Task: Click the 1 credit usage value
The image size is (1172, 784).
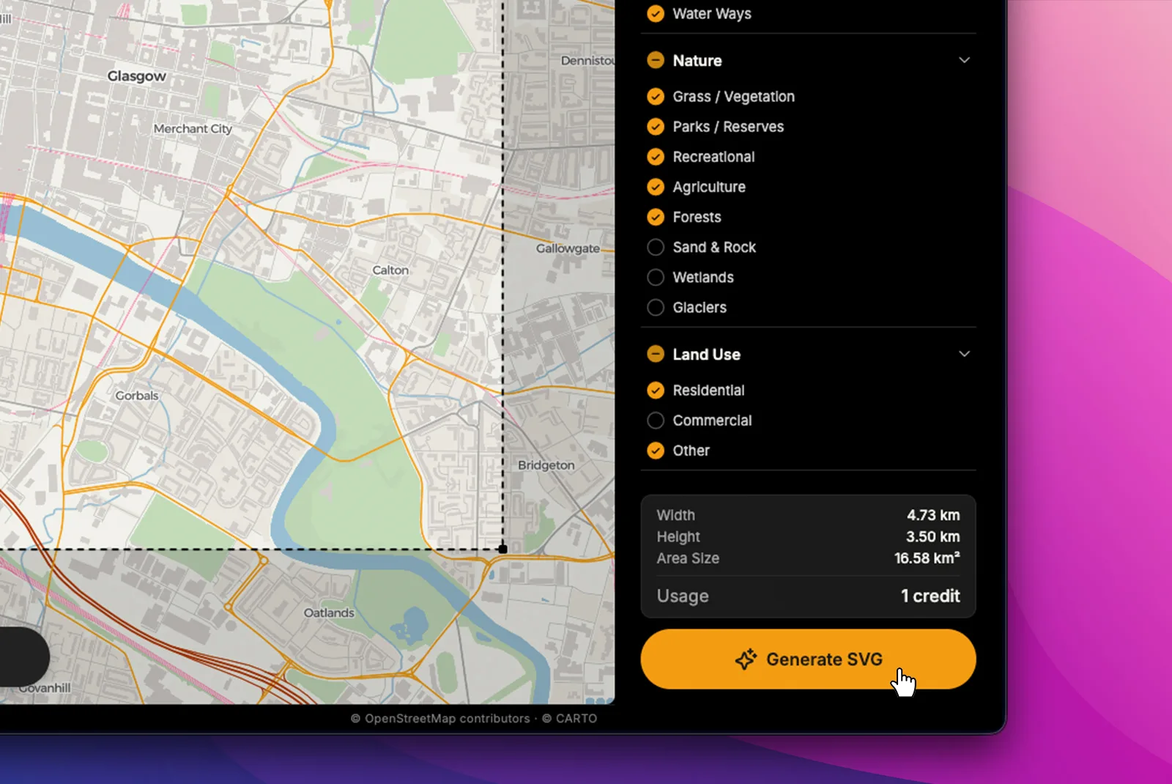Action: pyautogui.click(x=930, y=596)
